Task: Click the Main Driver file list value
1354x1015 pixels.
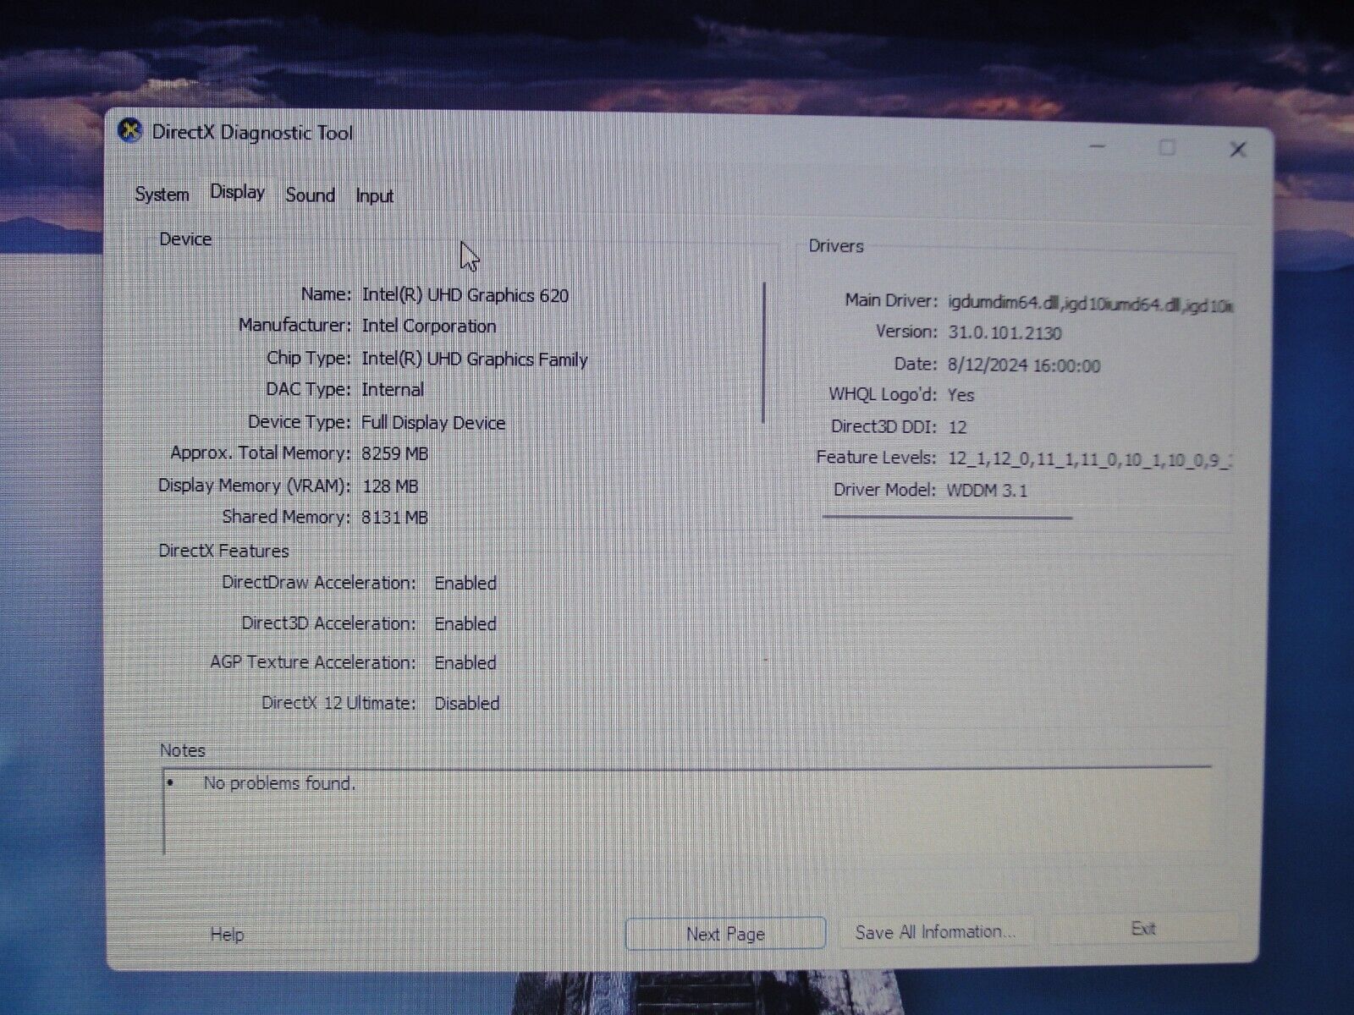Action: point(1089,303)
